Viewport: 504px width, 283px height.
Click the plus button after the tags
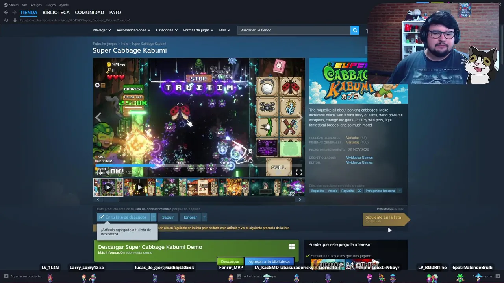click(x=400, y=191)
